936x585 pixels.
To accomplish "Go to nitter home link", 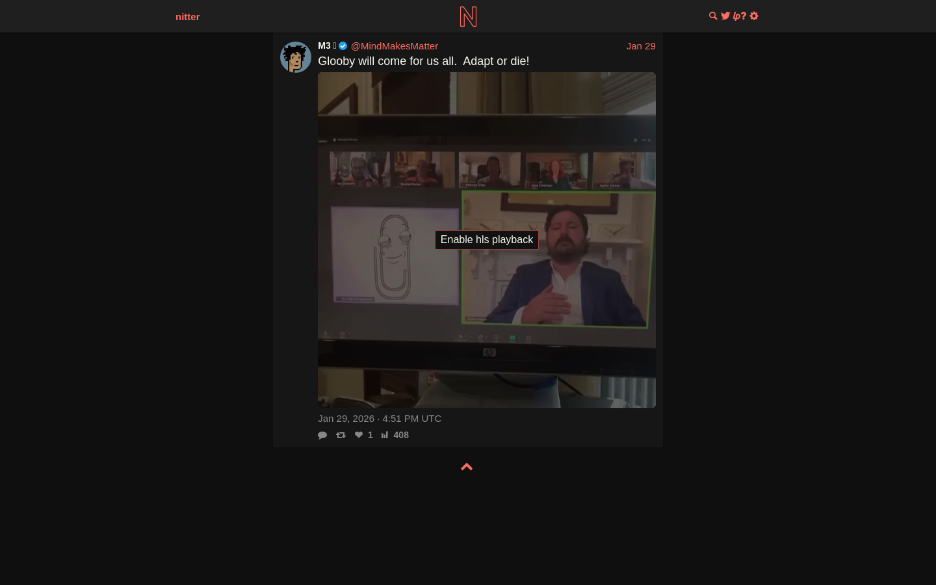I will (x=187, y=17).
